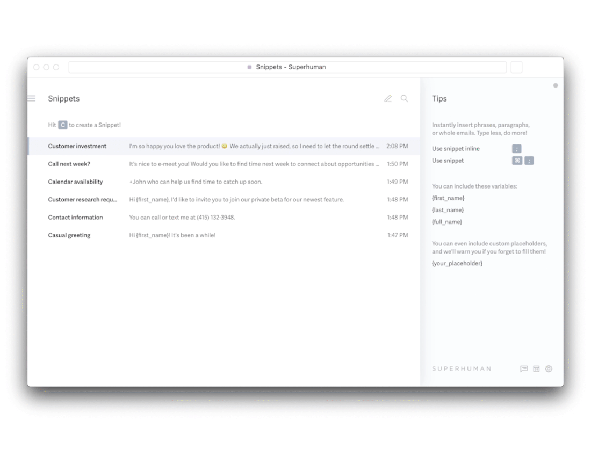Image resolution: width=591 pixels, height=449 pixels.
Task: Click the C key badge to create a snippet
Action: point(62,125)
